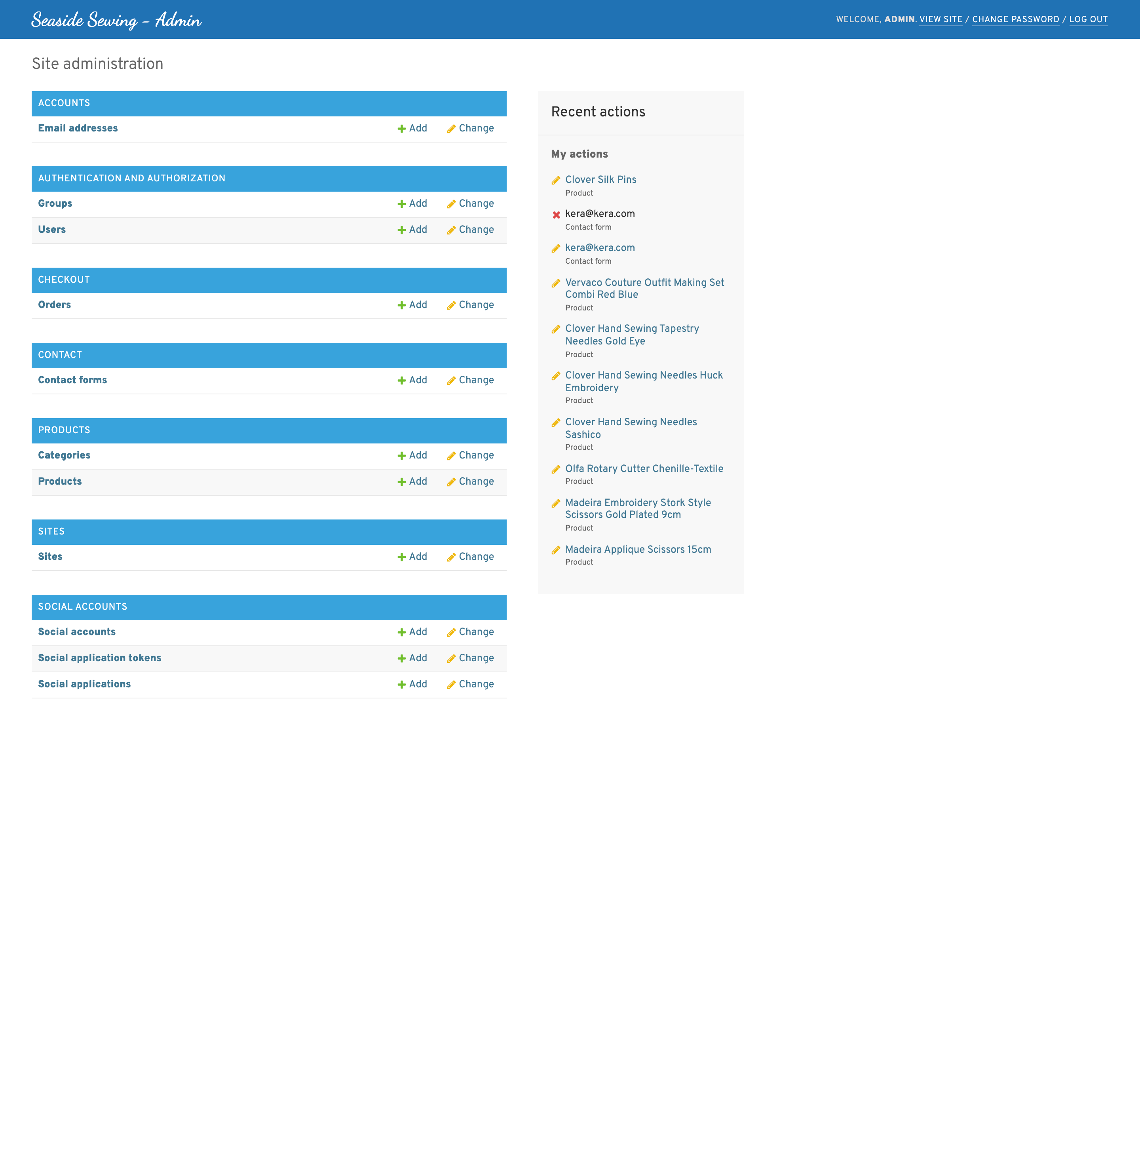Image resolution: width=1140 pixels, height=1172 pixels.
Task: Open the Products model link
Action: (60, 481)
